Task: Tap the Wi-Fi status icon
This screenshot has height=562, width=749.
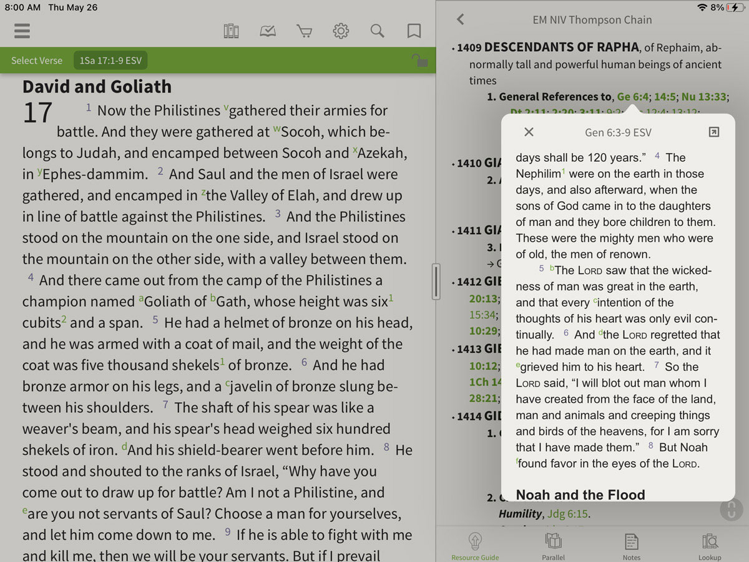Action: pyautogui.click(x=702, y=7)
